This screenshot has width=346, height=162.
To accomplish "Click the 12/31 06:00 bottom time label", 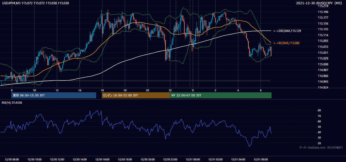I will tap(261, 160).
